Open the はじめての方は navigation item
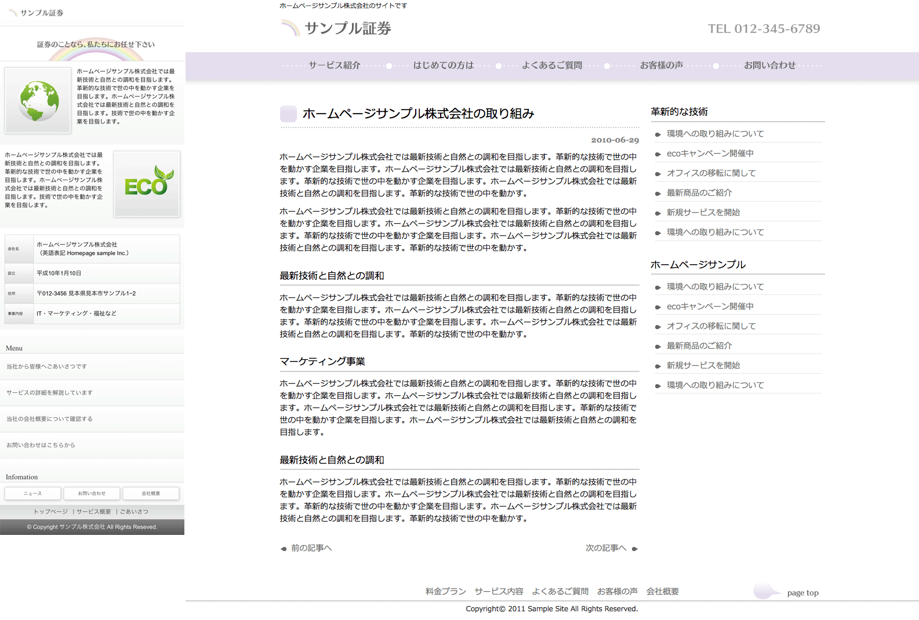Viewport: 919px width, 620px height. click(443, 65)
